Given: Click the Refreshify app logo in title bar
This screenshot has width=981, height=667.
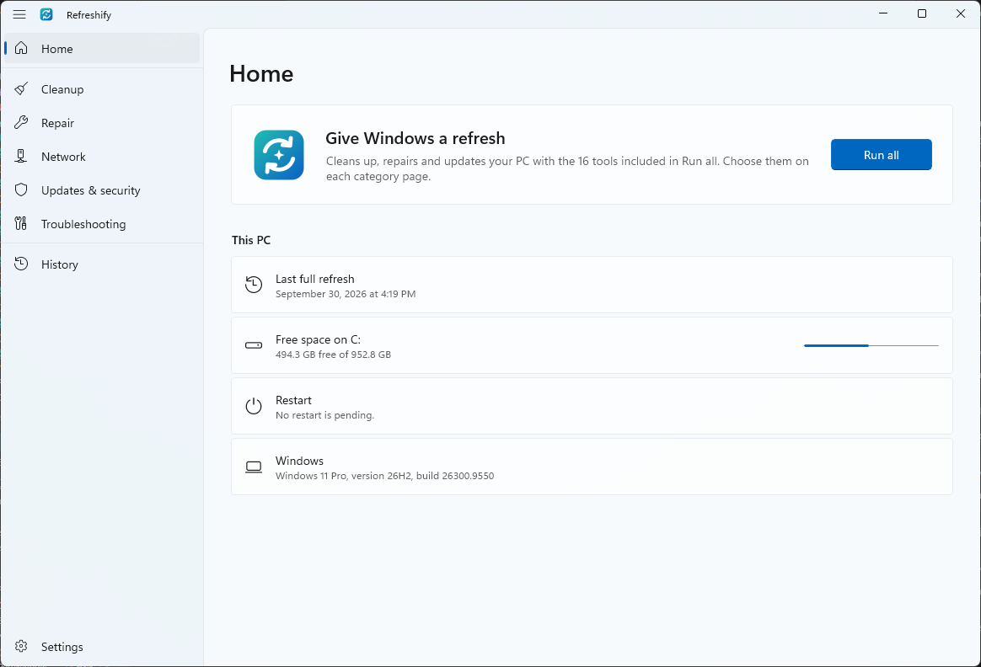Looking at the screenshot, I should coord(46,14).
